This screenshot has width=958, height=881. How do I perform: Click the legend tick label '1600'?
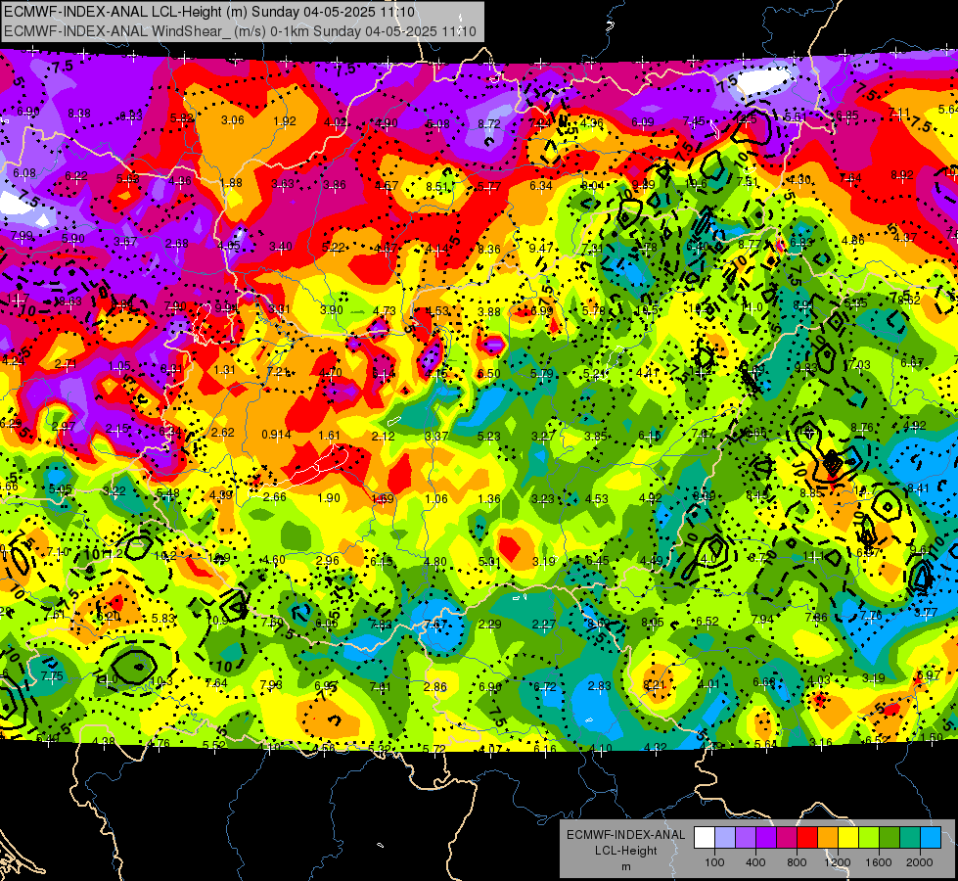tap(879, 862)
